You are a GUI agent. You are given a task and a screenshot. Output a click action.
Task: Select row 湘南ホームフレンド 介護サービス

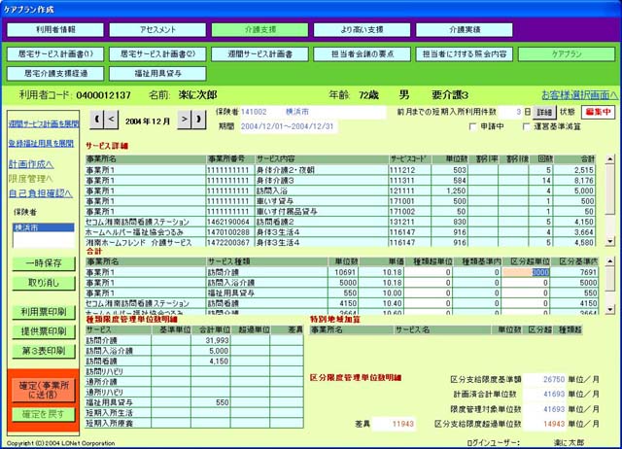340,242
